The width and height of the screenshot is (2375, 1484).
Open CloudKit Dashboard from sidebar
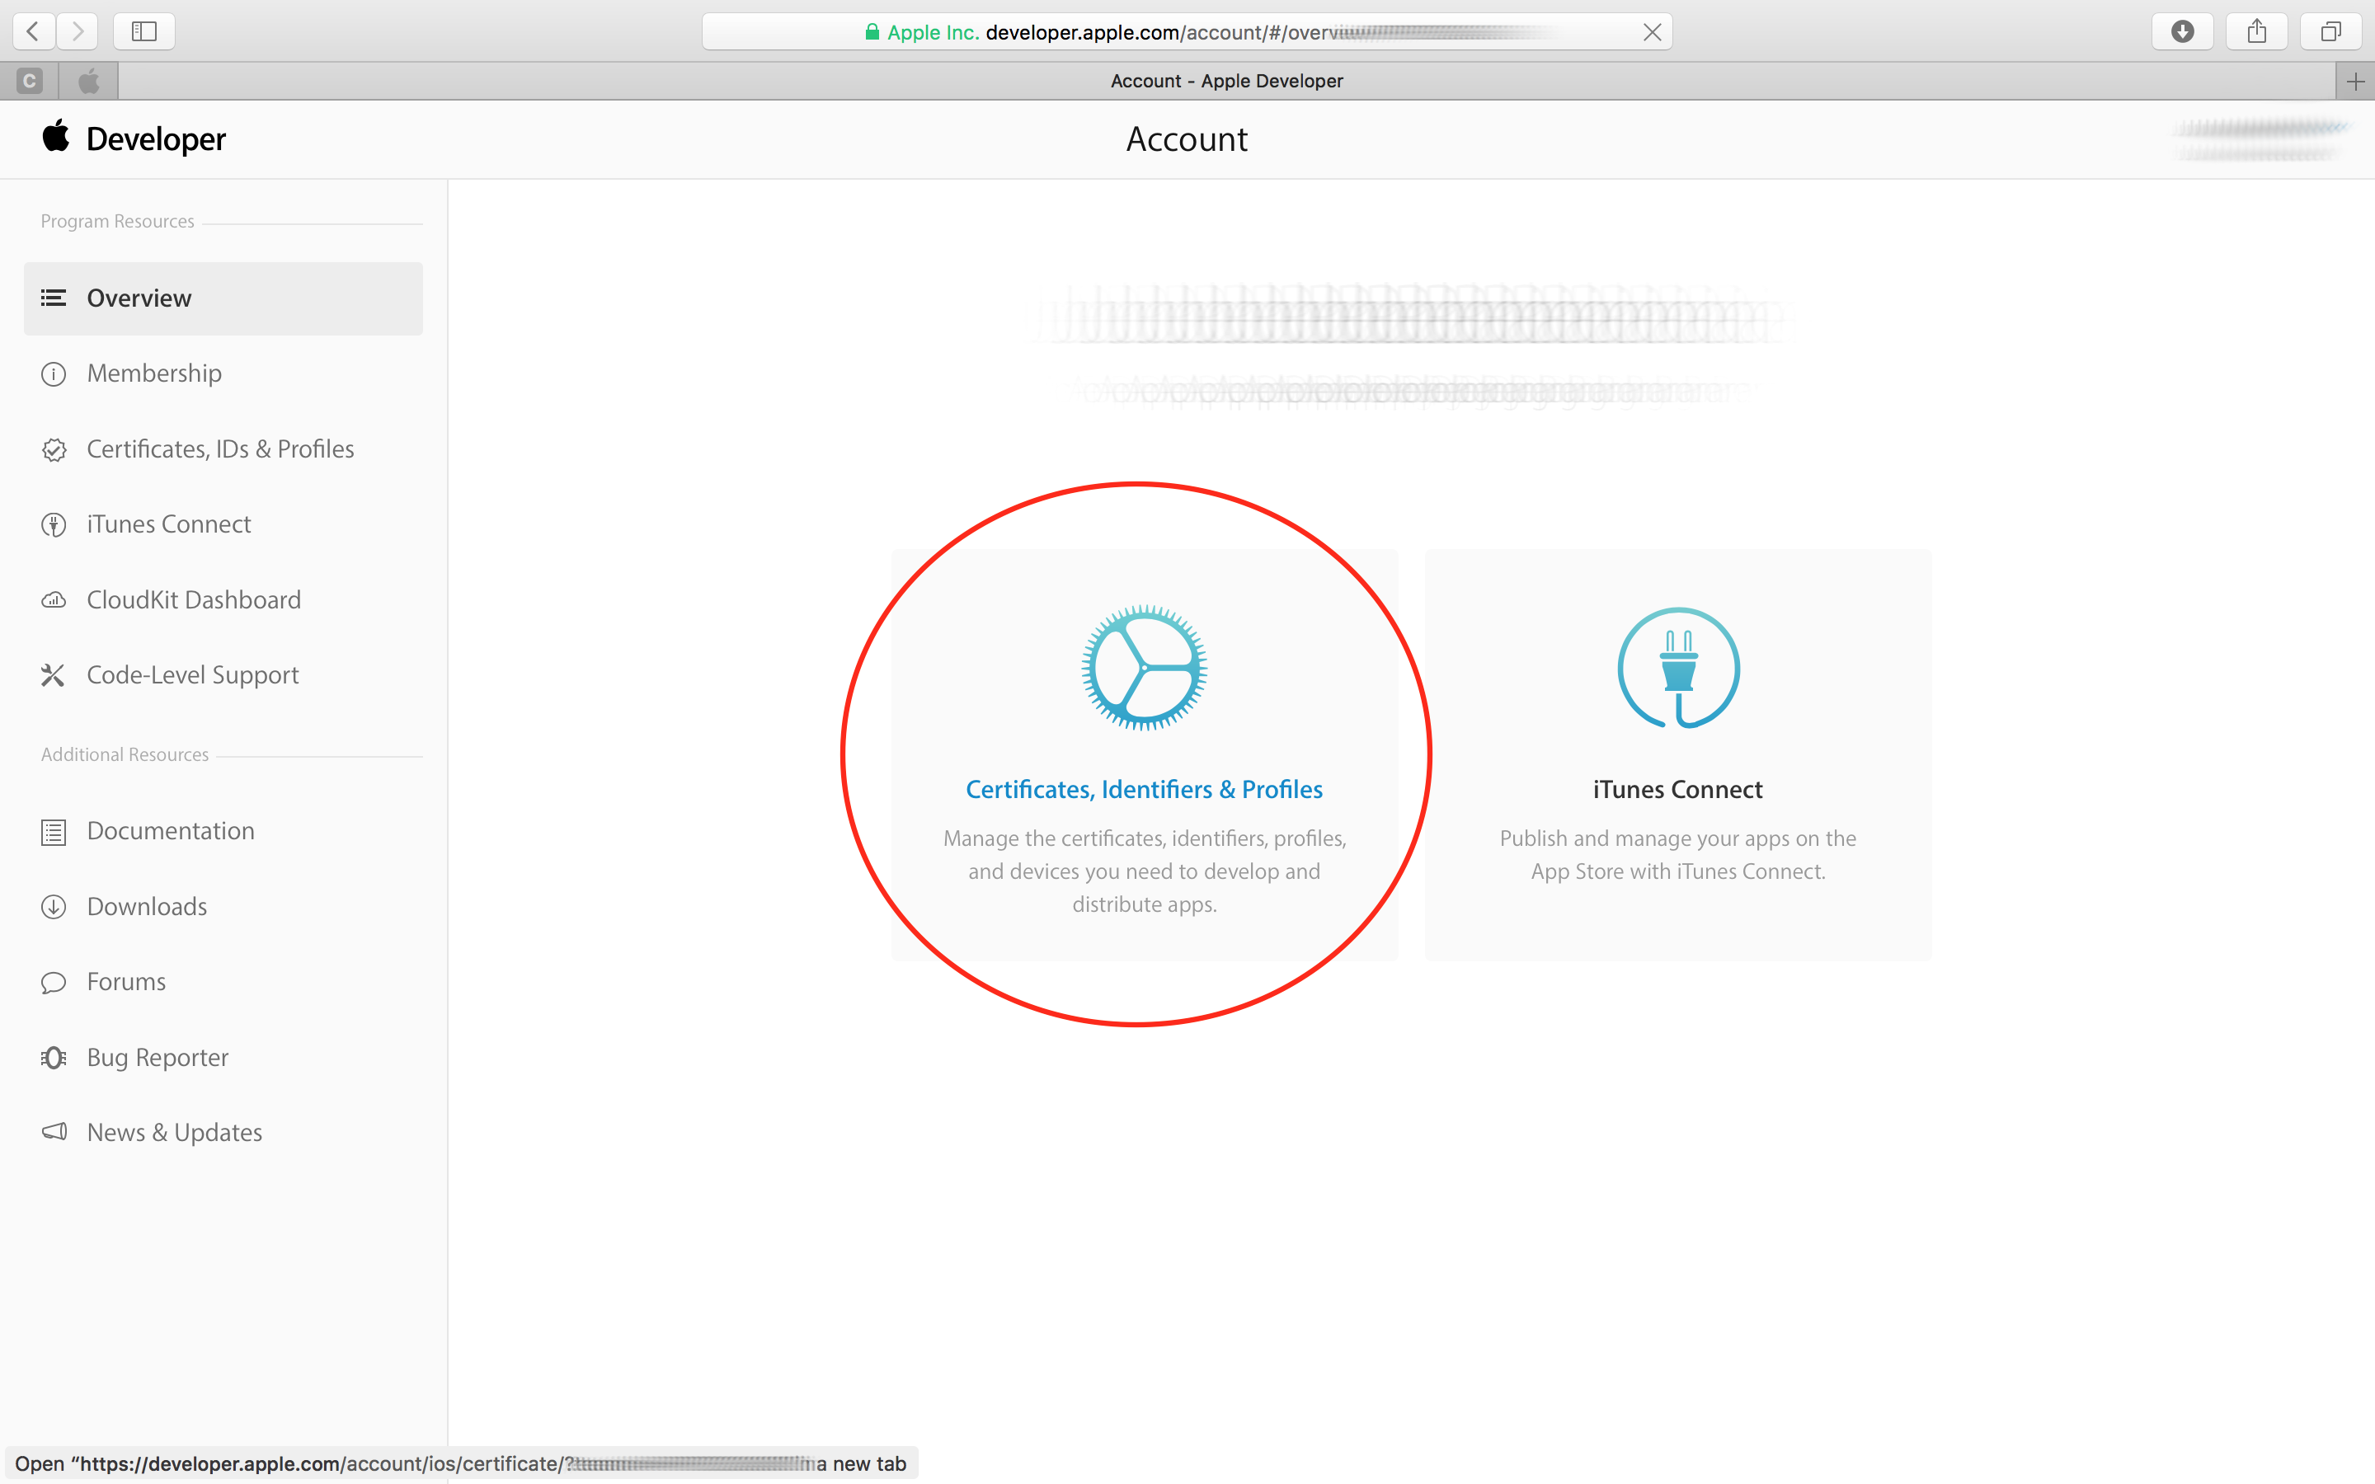tap(193, 599)
